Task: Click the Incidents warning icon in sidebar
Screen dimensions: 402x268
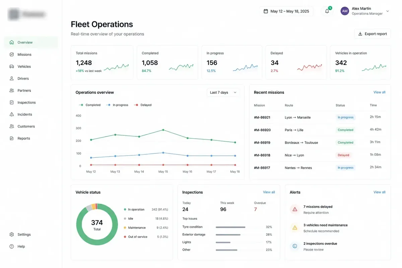Action: coord(12,114)
